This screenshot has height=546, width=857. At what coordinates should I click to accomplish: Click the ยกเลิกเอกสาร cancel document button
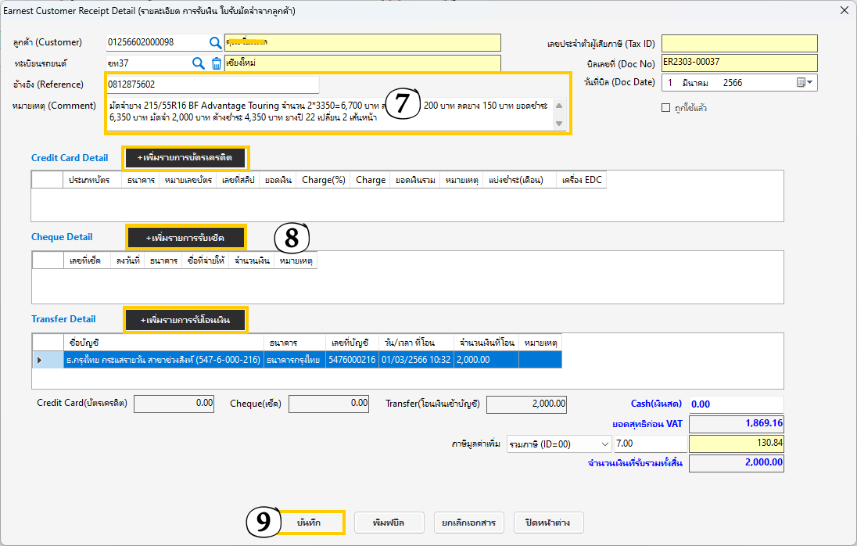(469, 522)
